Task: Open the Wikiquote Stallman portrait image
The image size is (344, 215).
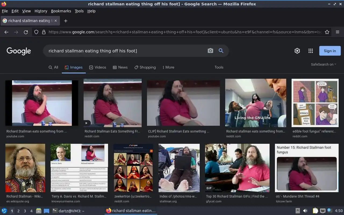Action: [x=25, y=168]
